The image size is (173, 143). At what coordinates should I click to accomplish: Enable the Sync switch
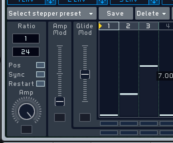[x=41, y=74]
